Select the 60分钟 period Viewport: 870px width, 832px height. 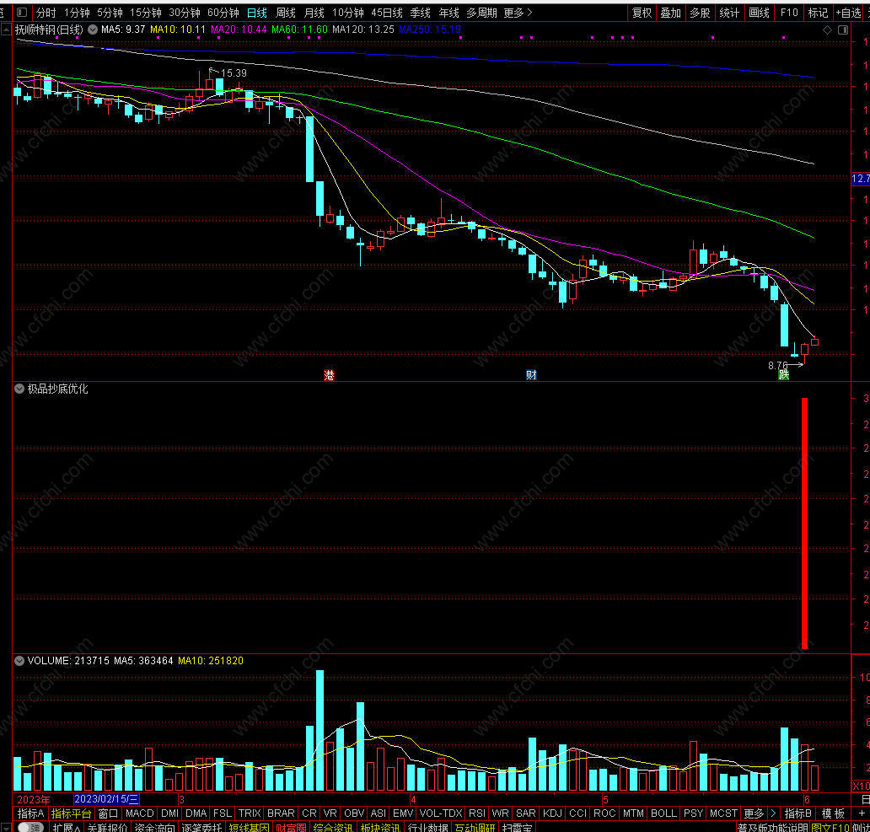[x=223, y=12]
